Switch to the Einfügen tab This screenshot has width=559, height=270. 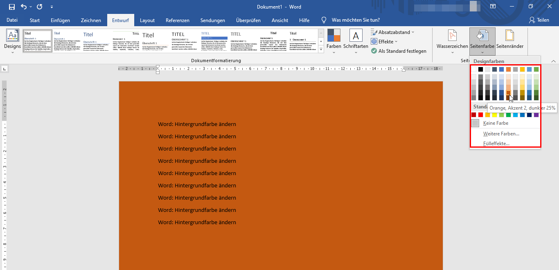pyautogui.click(x=60, y=20)
